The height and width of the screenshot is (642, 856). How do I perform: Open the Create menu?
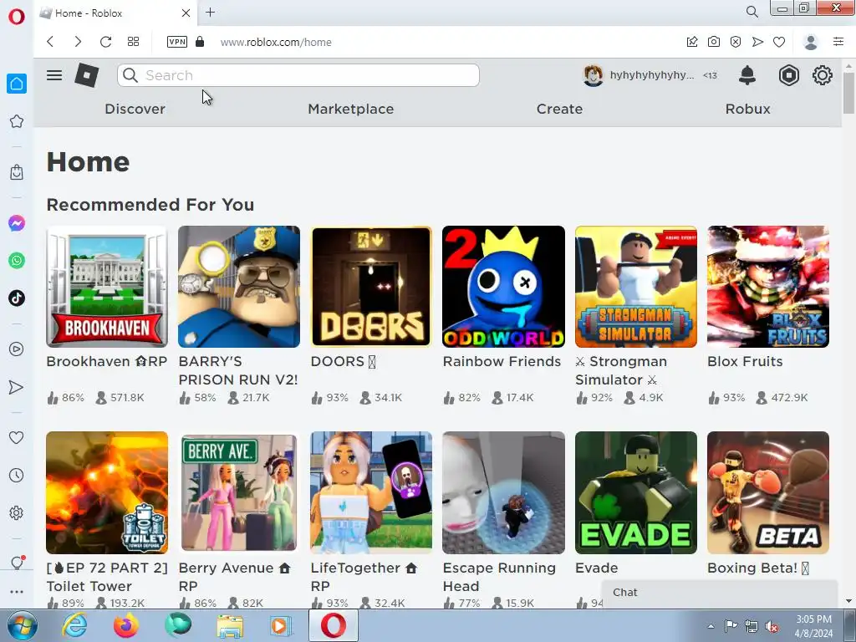(x=559, y=109)
